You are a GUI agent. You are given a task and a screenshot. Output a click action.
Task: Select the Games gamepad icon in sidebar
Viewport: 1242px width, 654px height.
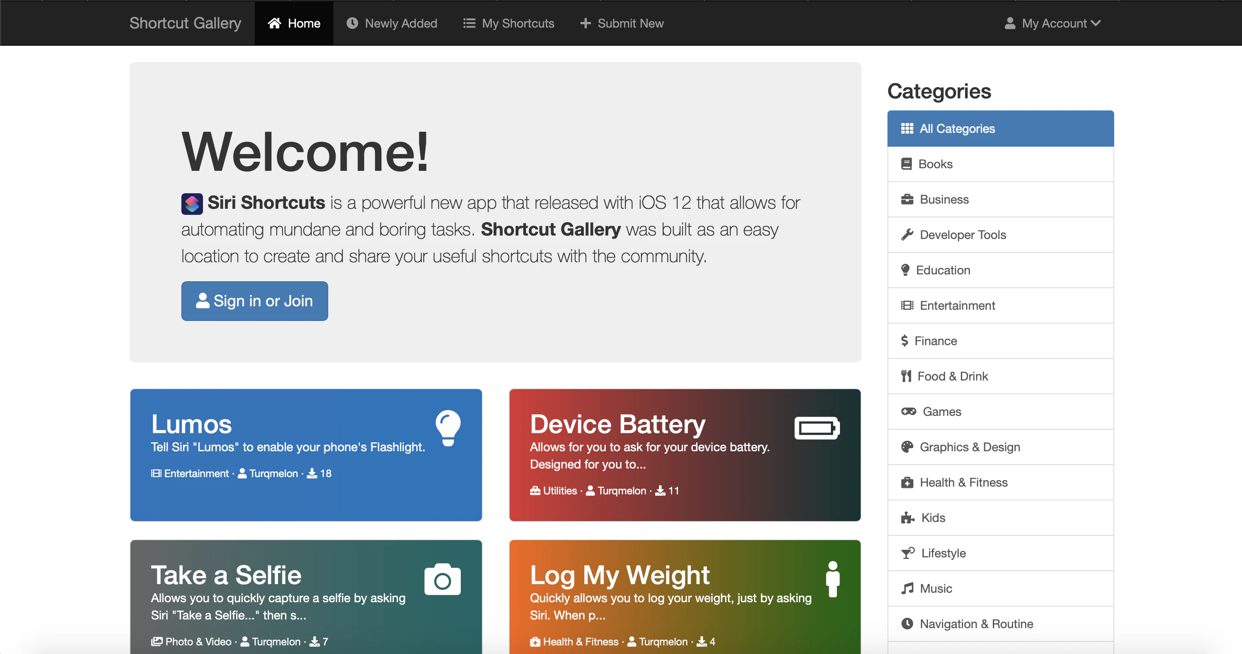pos(908,411)
